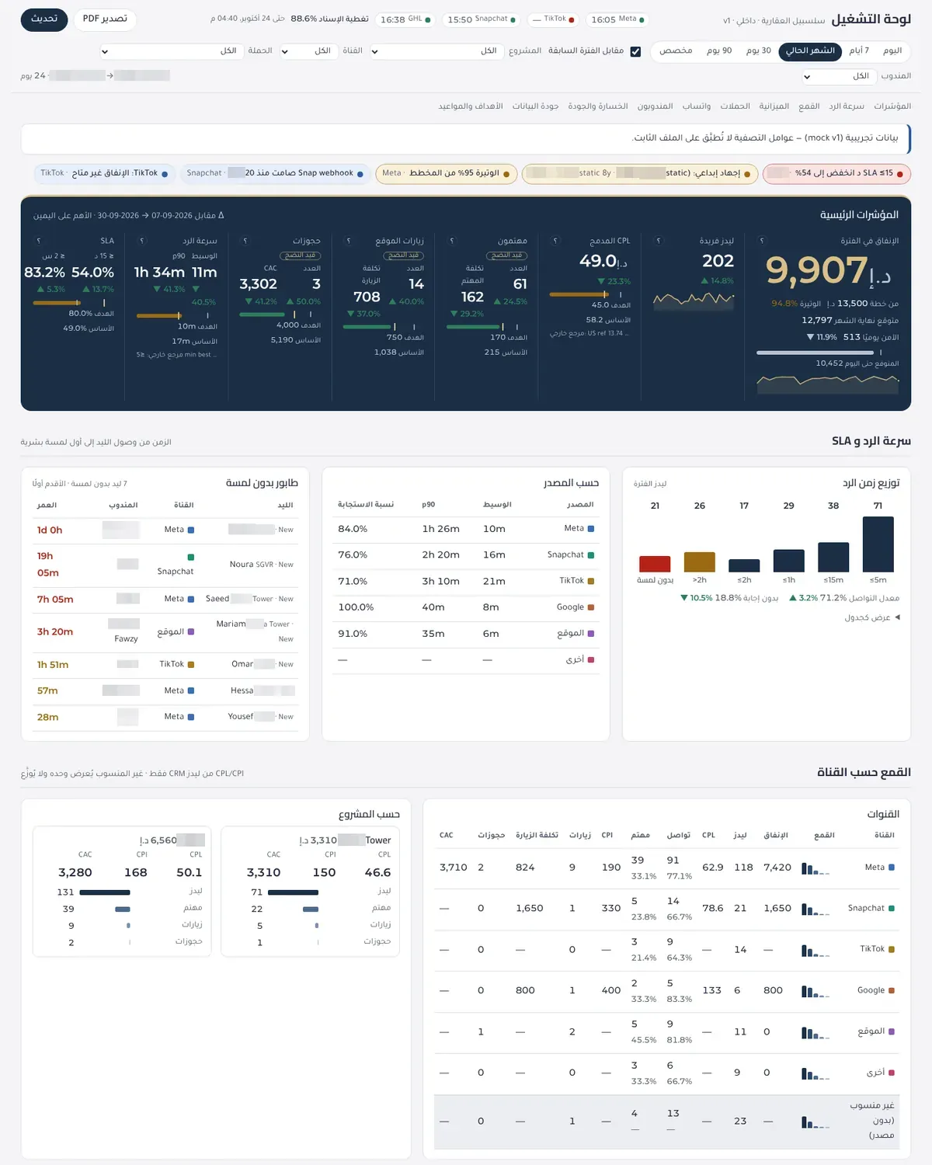Select the اليوم period option

[x=892, y=50]
